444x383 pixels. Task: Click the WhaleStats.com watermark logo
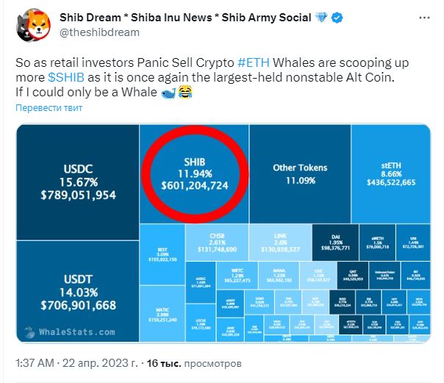click(70, 332)
